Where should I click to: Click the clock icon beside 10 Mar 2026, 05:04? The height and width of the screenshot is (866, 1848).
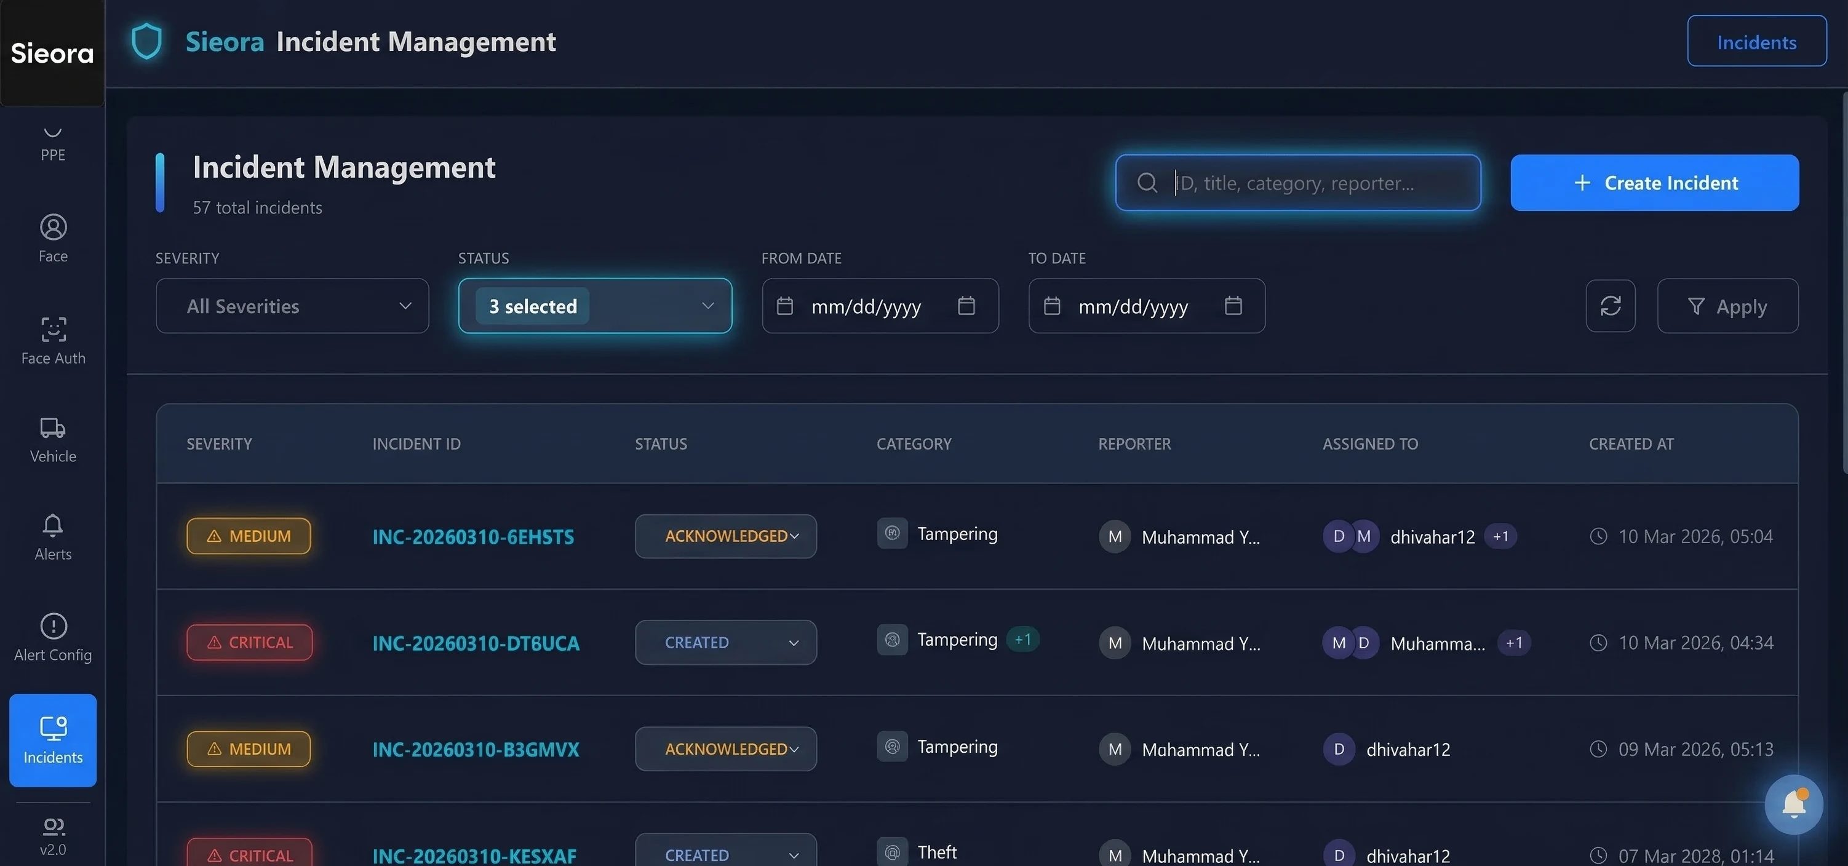pyautogui.click(x=1598, y=536)
